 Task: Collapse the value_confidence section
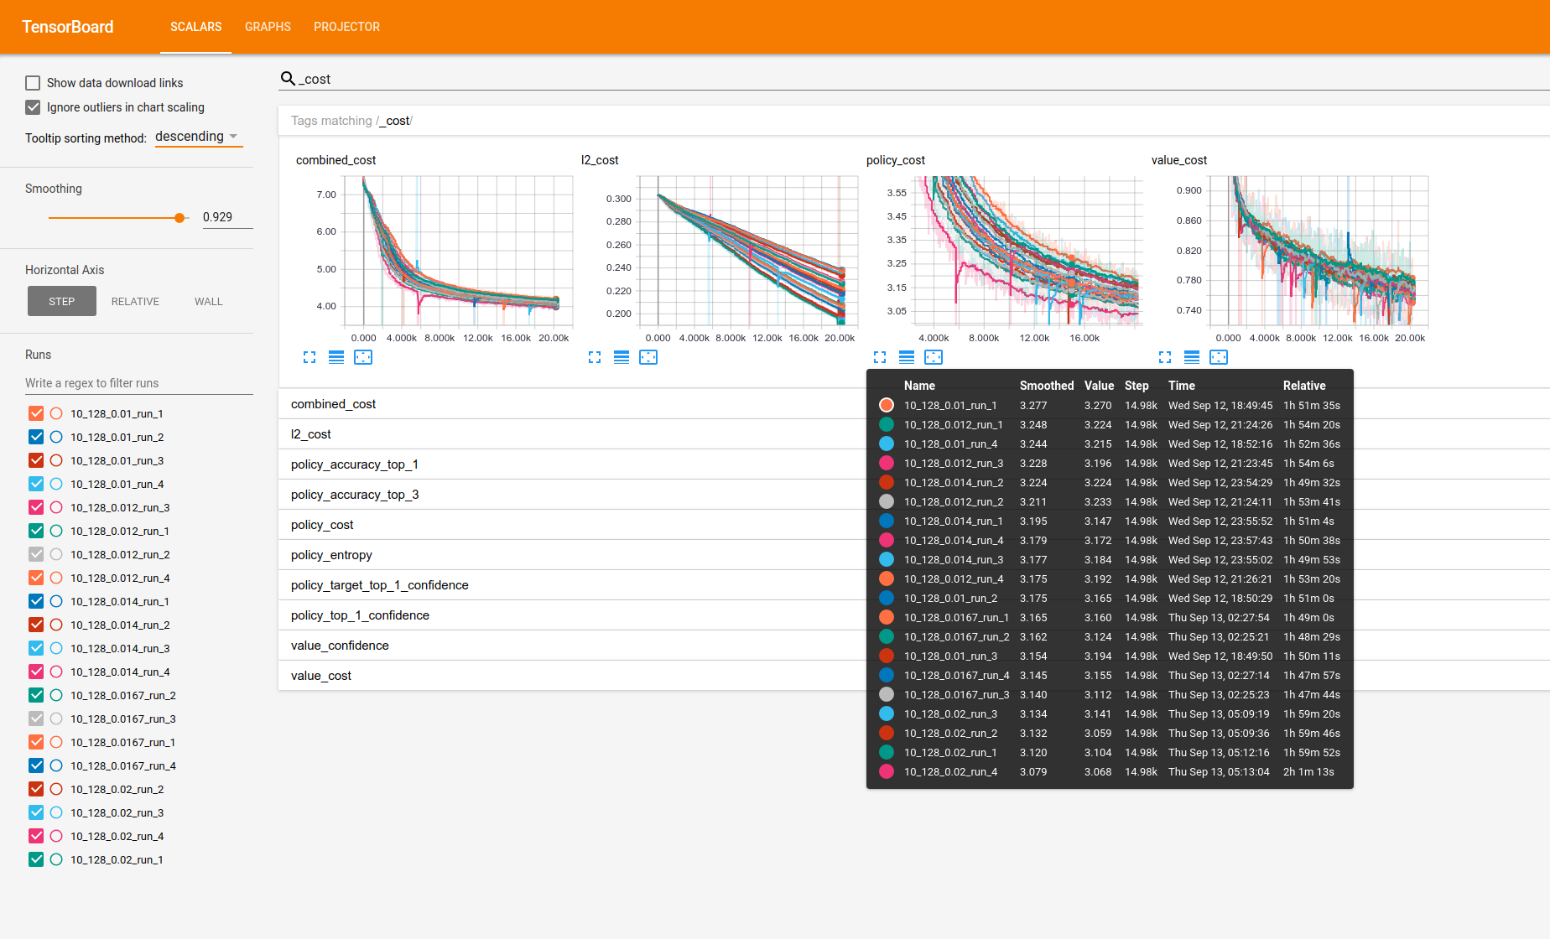pos(340,645)
